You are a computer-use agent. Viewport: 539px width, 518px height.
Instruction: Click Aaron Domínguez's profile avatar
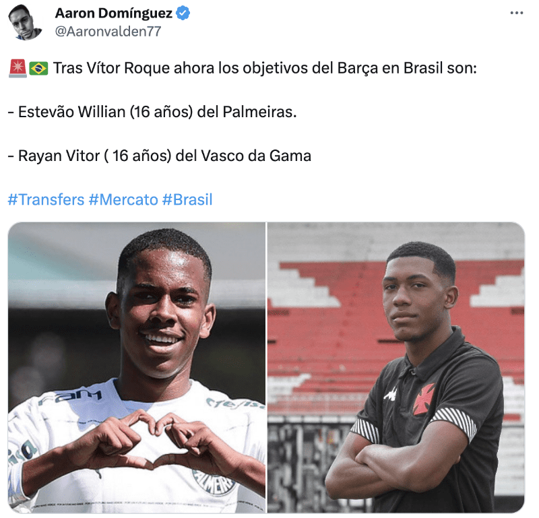tap(24, 22)
